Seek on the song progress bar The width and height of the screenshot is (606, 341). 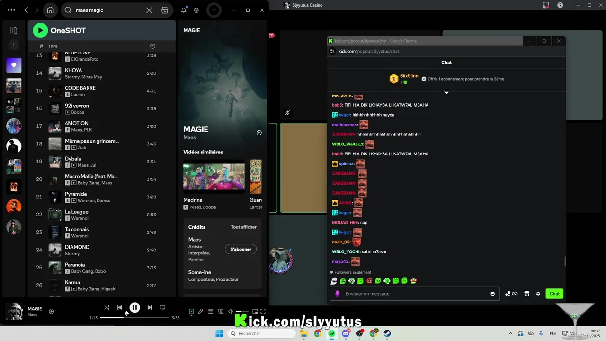134,317
